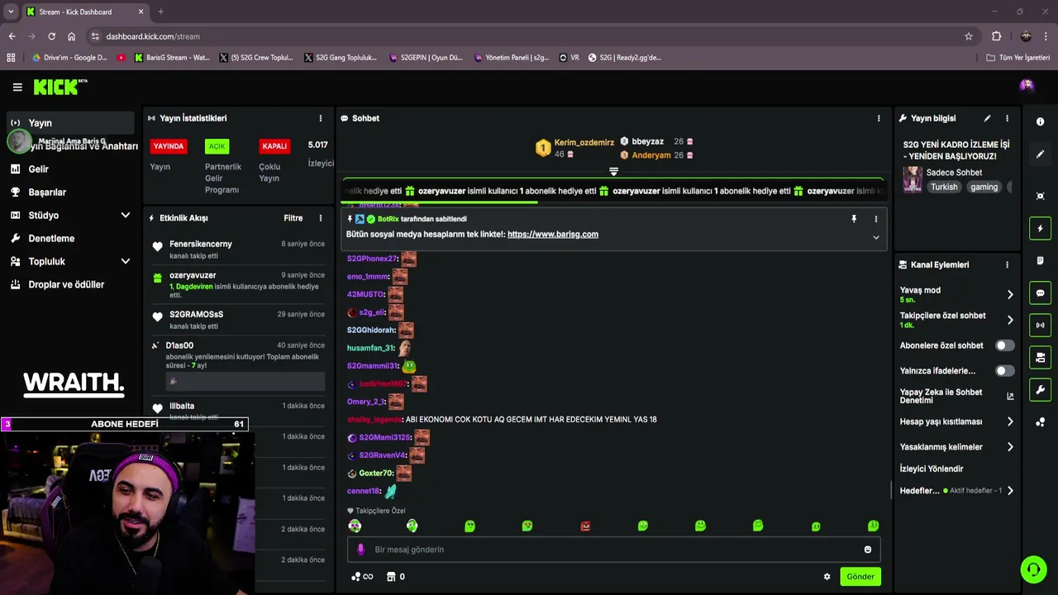Go to Droplar ve ödüller in the sidebar
The image size is (1058, 595).
(x=70, y=284)
